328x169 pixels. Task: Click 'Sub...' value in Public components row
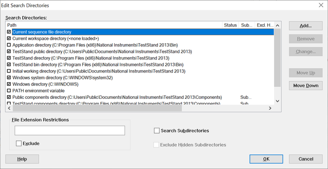[x=246, y=97]
